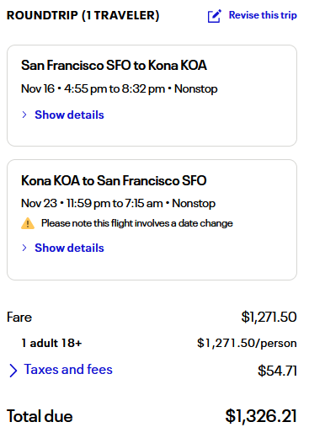Click the yellow warning triangle icon
The height and width of the screenshot is (438, 309).
click(28, 223)
